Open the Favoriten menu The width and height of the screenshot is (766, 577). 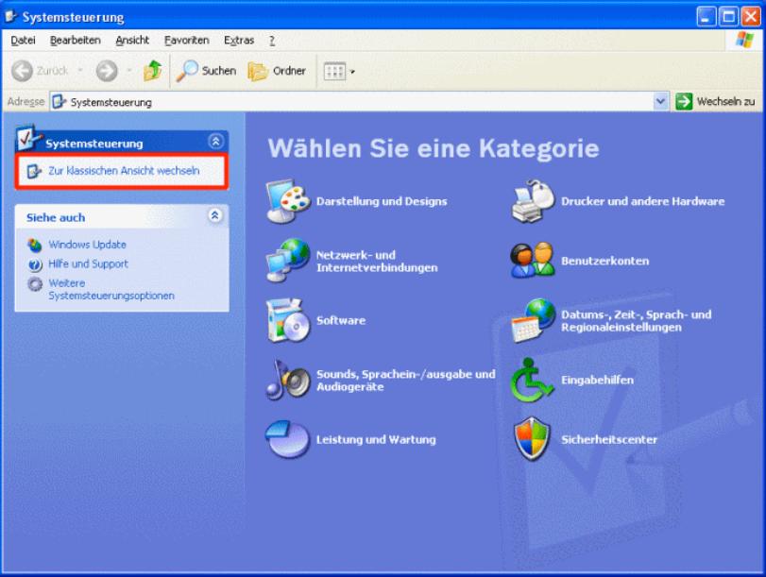tap(187, 40)
